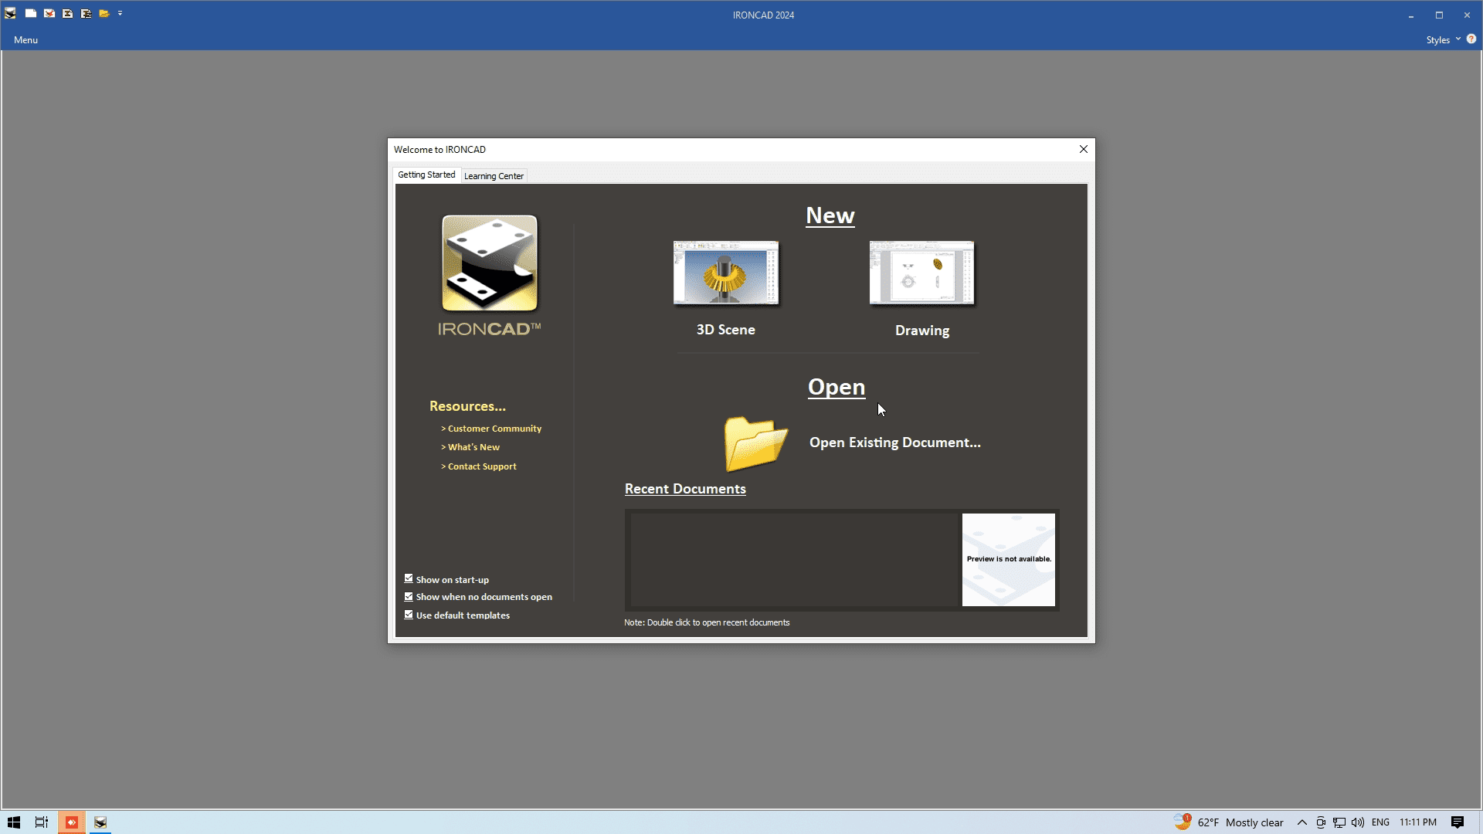Open Task View on the taskbar
This screenshot has height=834, width=1483.
[42, 822]
